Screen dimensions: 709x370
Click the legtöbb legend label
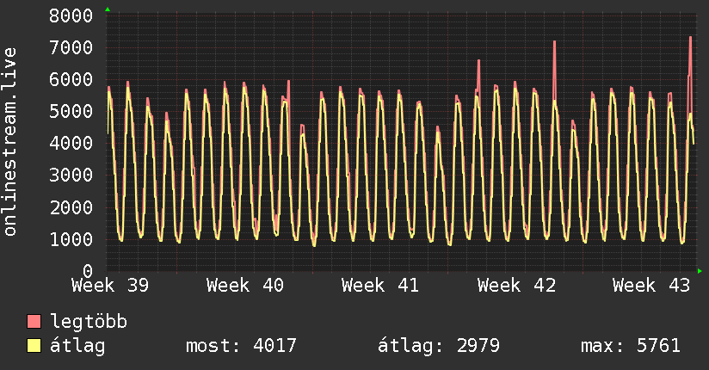pyautogui.click(x=89, y=322)
